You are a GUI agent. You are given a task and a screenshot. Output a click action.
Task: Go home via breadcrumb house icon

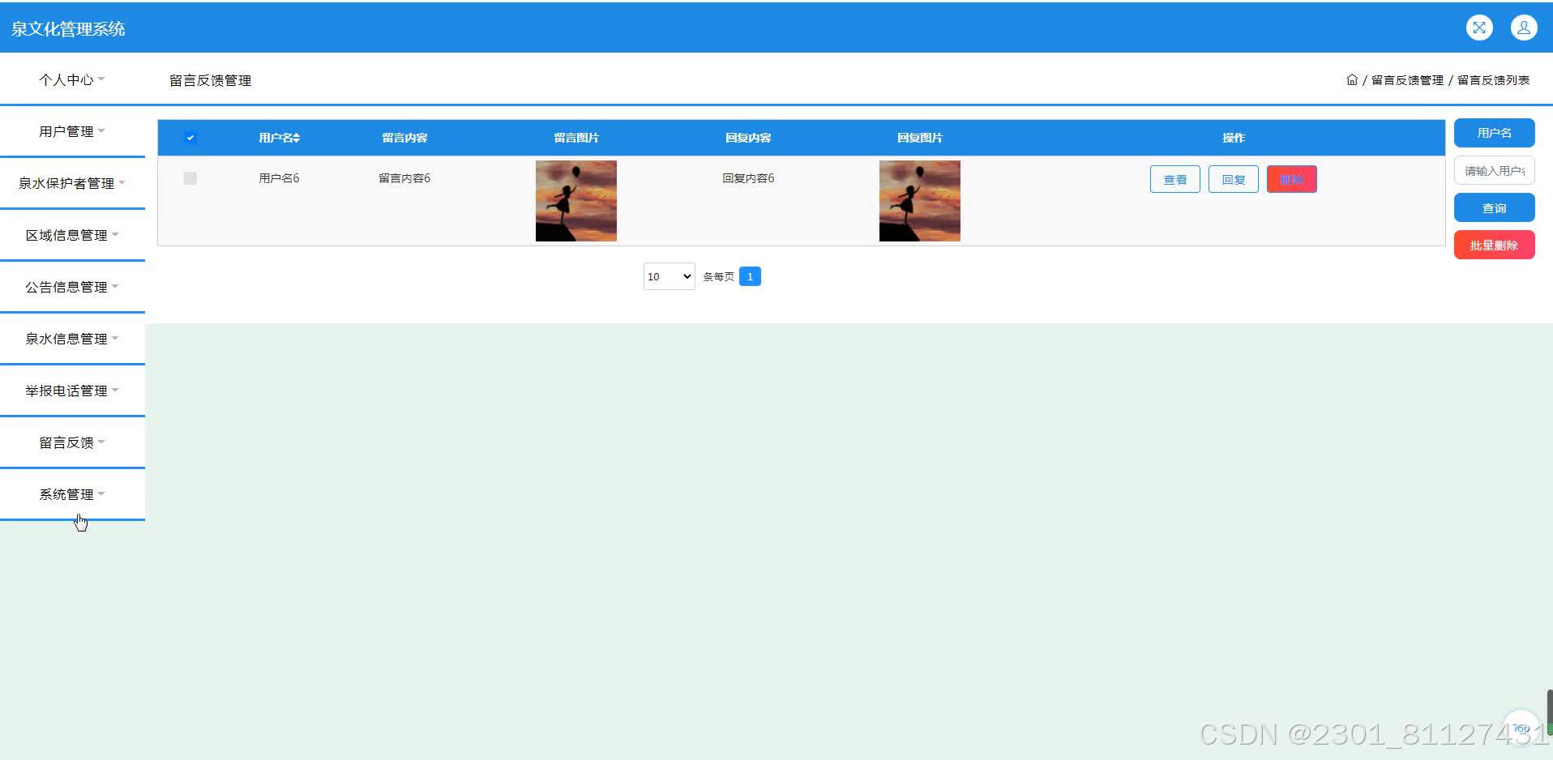pyautogui.click(x=1351, y=79)
